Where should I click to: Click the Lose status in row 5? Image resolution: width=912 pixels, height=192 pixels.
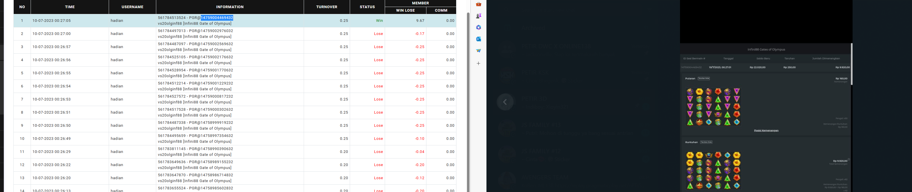(378, 73)
